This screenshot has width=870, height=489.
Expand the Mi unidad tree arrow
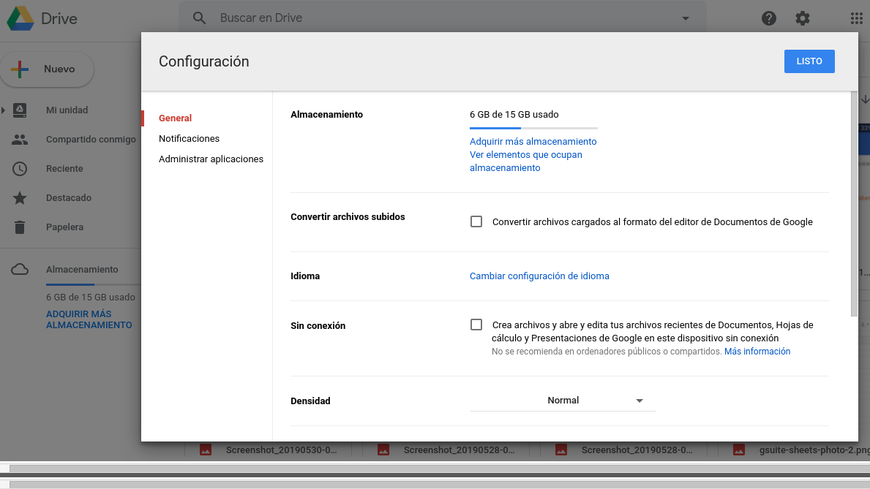point(4,110)
